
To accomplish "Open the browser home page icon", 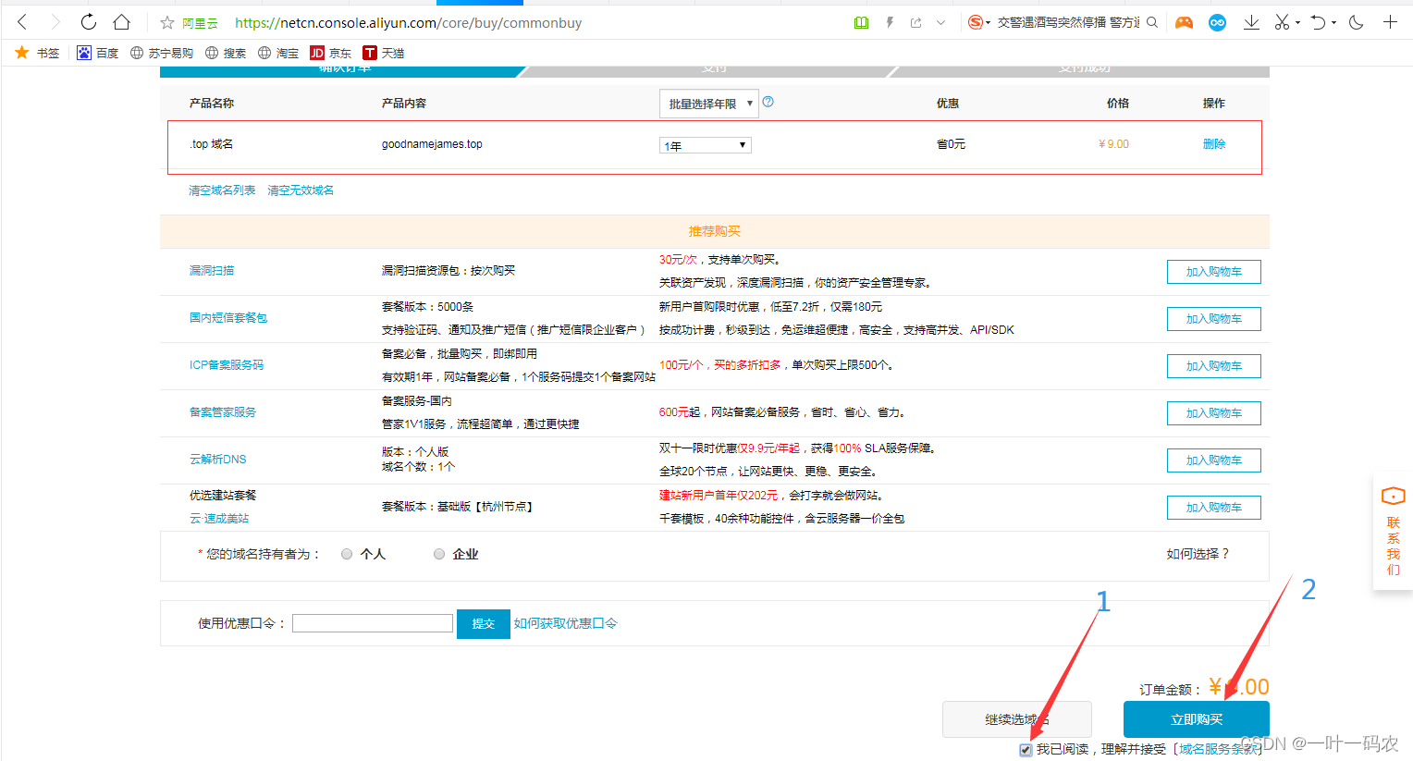I will coord(121,22).
